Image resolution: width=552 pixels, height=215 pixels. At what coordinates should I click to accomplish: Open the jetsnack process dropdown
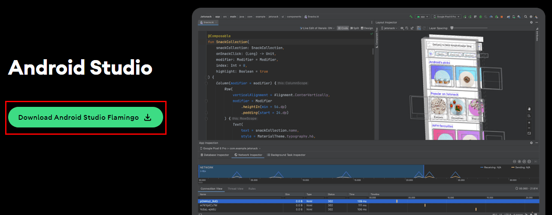[389, 28]
